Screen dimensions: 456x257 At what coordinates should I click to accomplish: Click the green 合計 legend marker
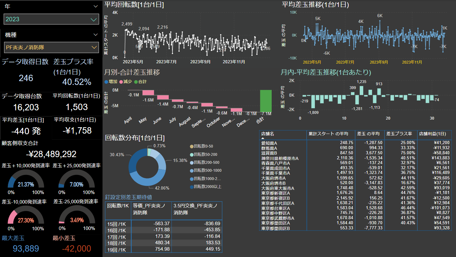click(x=136, y=82)
